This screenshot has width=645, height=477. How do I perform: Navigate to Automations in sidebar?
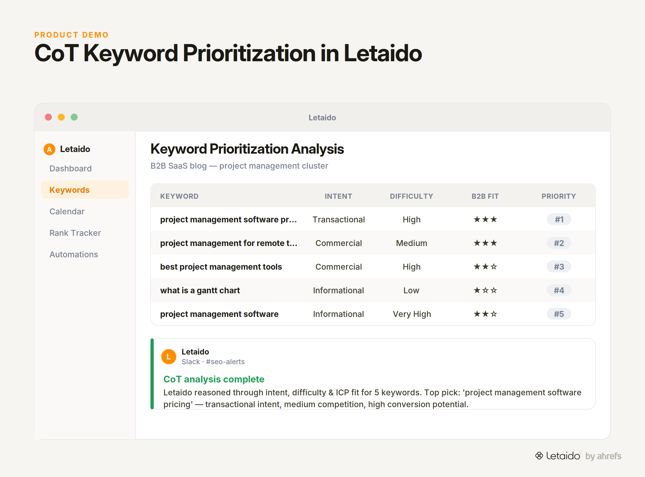click(74, 254)
